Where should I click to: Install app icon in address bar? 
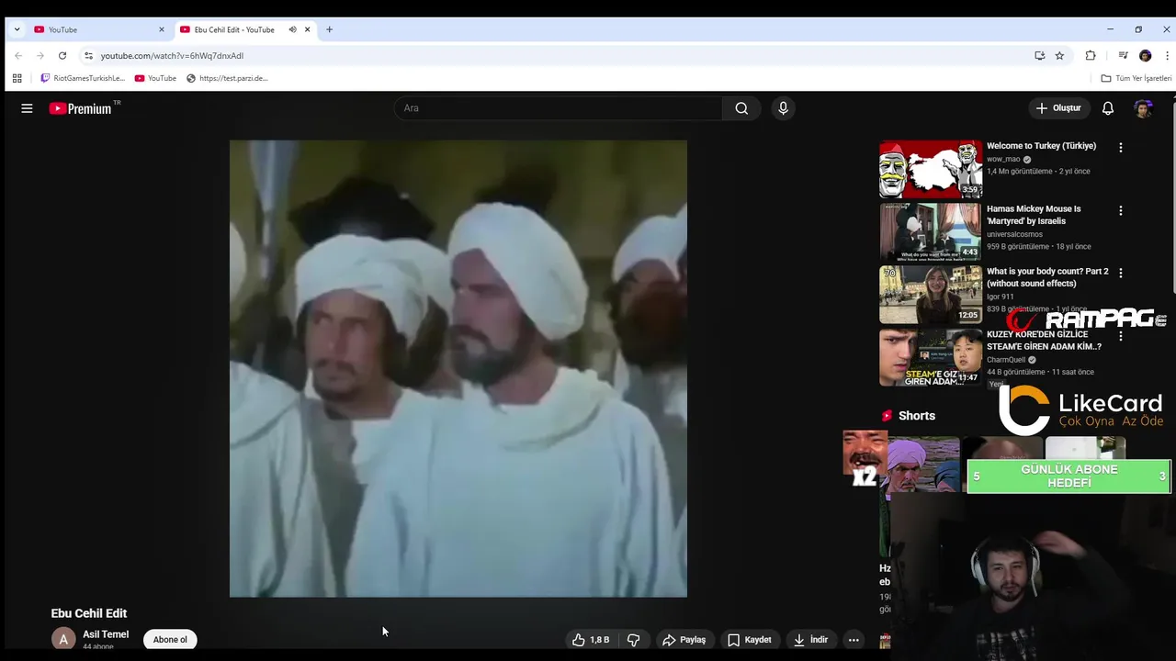point(1039,55)
